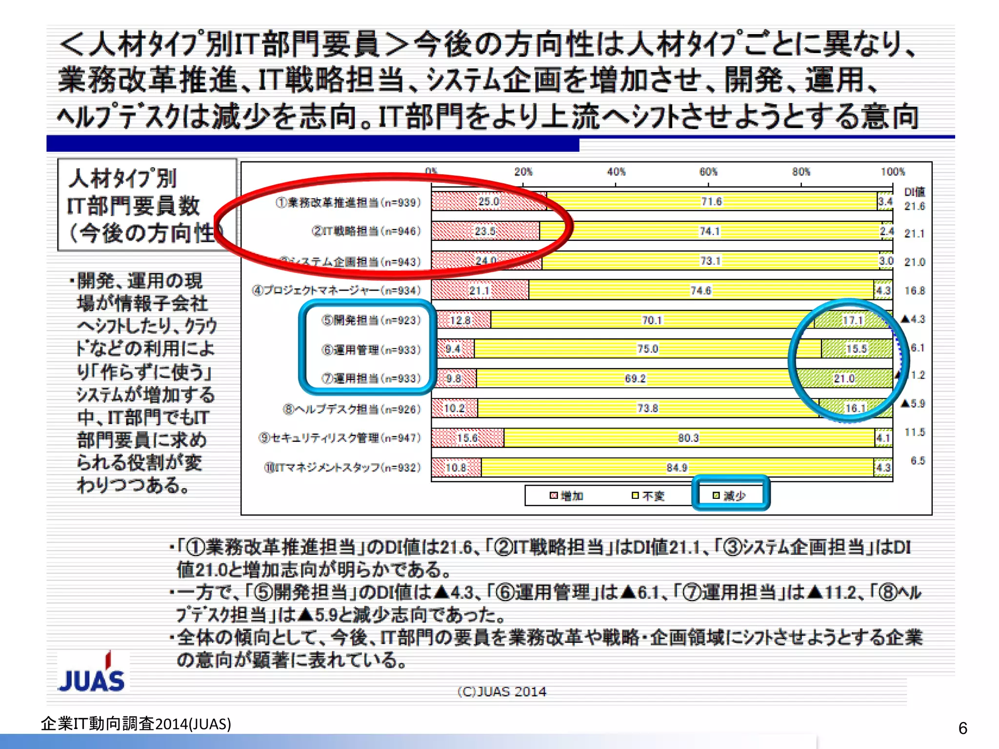This screenshot has height=749, width=999.
Task: Select row label ⑦運用担当(n=933)
Action: tap(371, 378)
